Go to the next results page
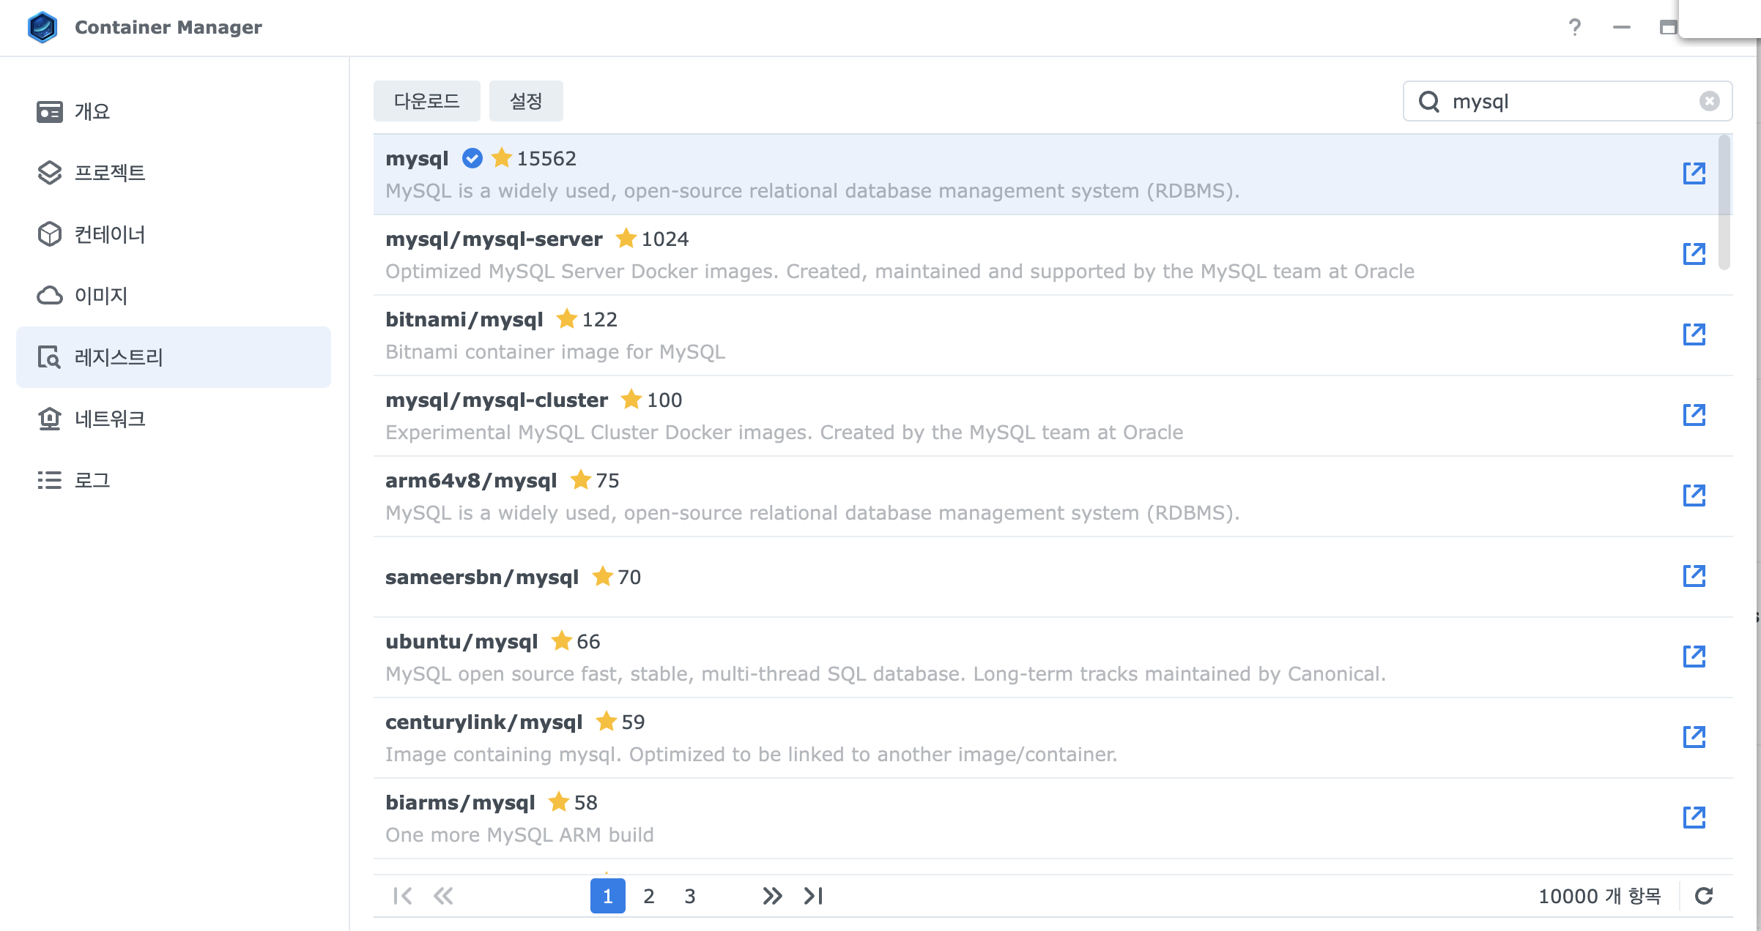Screen dimensions: 1761x931 pyautogui.click(x=772, y=896)
